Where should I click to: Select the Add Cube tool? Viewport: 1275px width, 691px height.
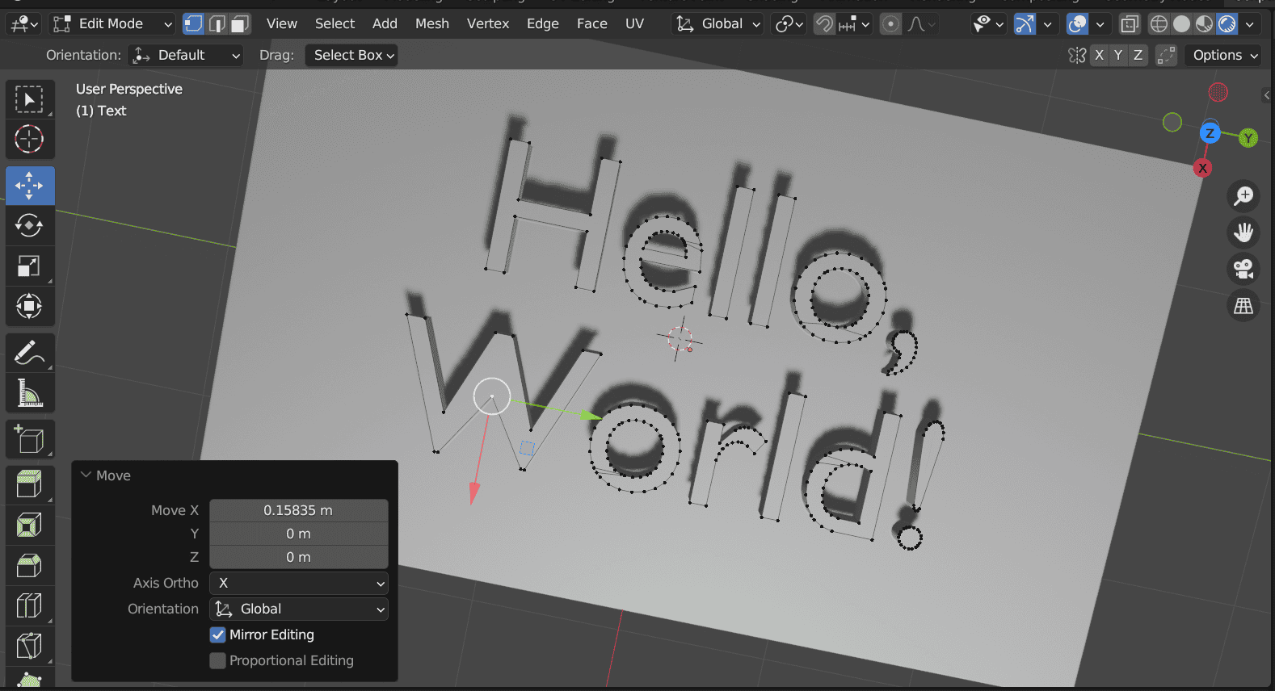click(30, 439)
